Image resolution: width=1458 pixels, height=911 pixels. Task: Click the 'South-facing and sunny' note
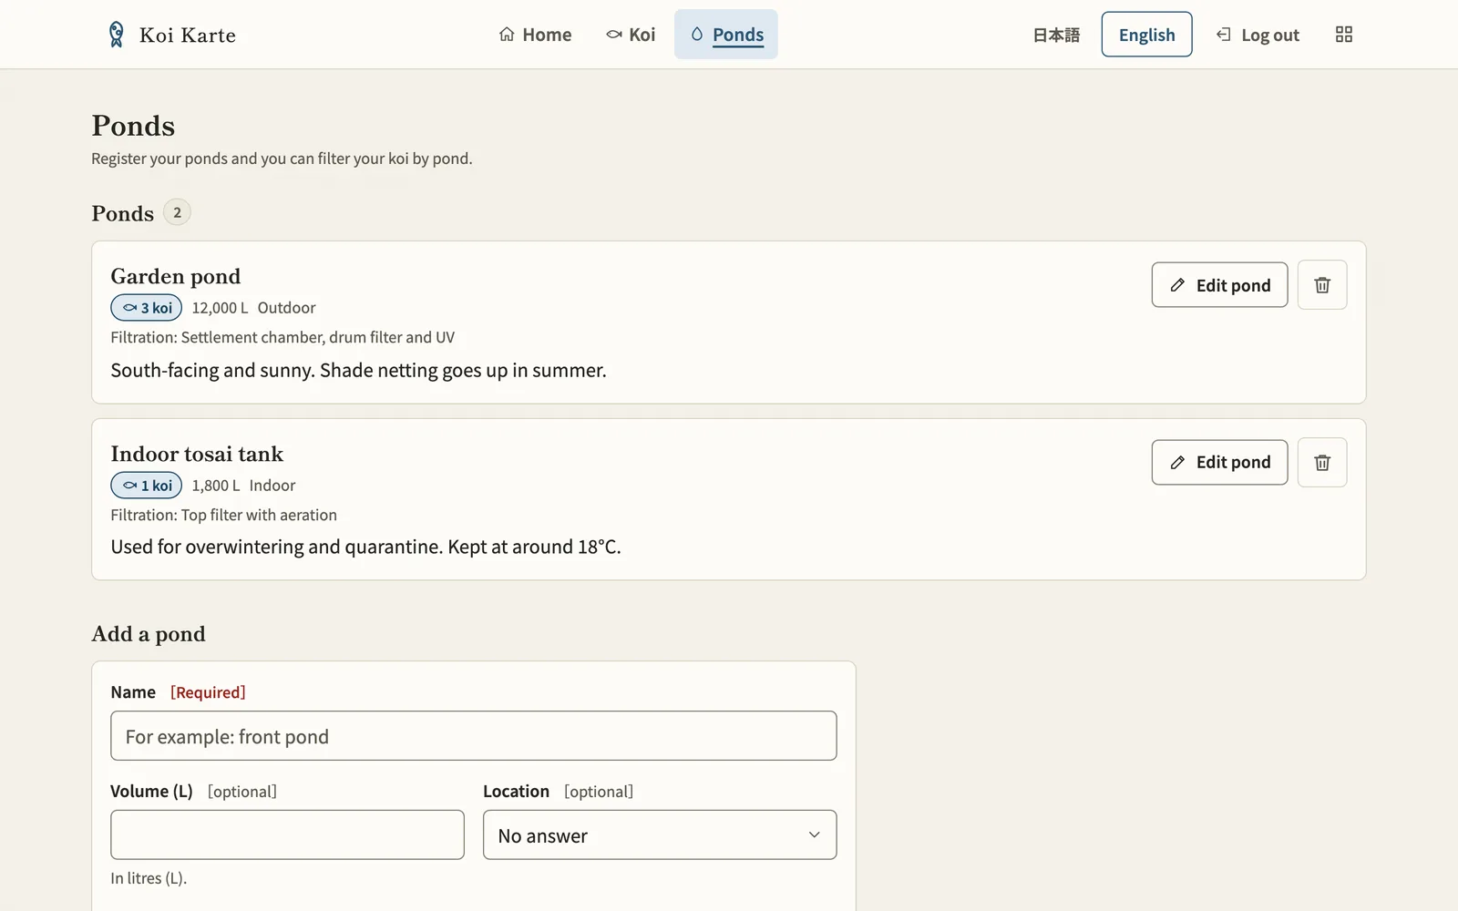click(x=358, y=370)
